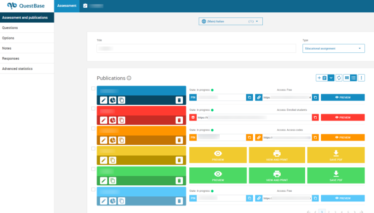Refresh the publications list
This screenshot has height=213, width=374.
(339, 78)
